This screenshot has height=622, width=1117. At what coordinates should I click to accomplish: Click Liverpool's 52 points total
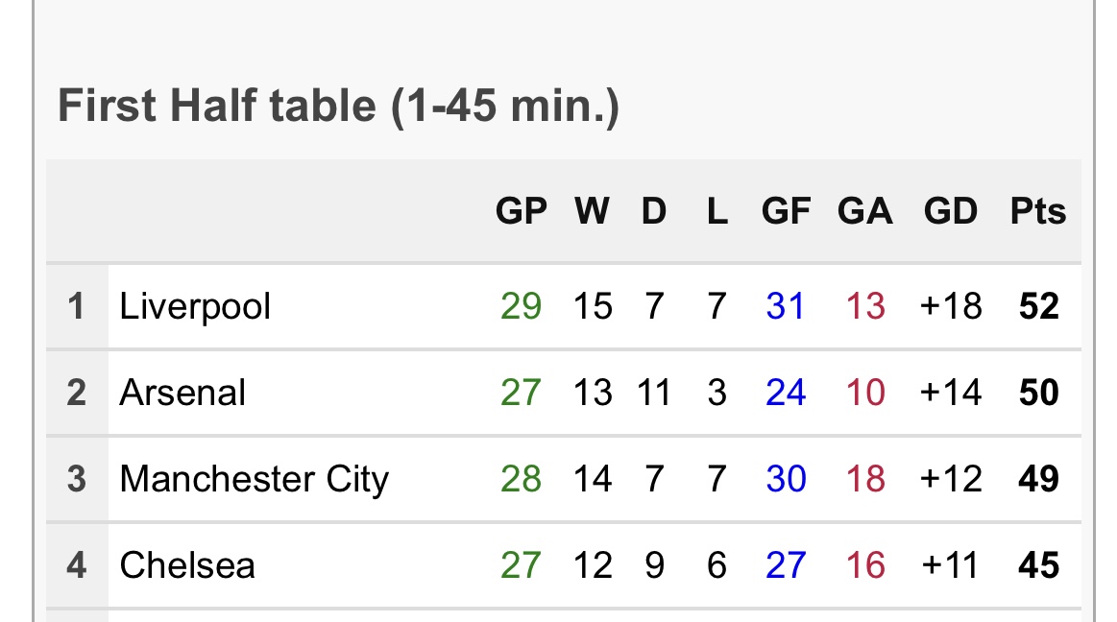(x=1038, y=307)
